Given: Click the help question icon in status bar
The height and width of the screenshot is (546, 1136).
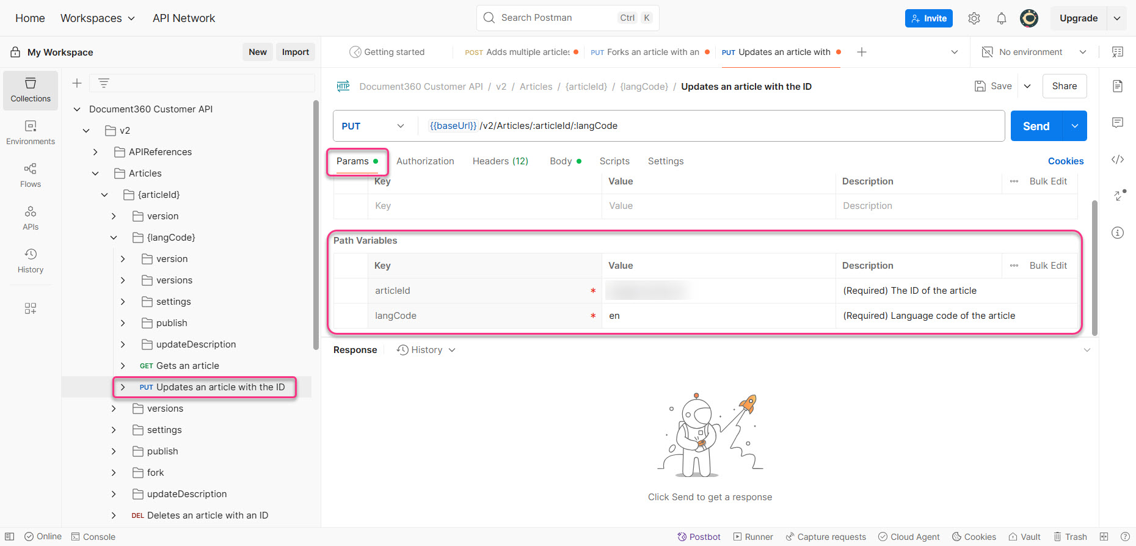Looking at the screenshot, I should click(x=1125, y=537).
